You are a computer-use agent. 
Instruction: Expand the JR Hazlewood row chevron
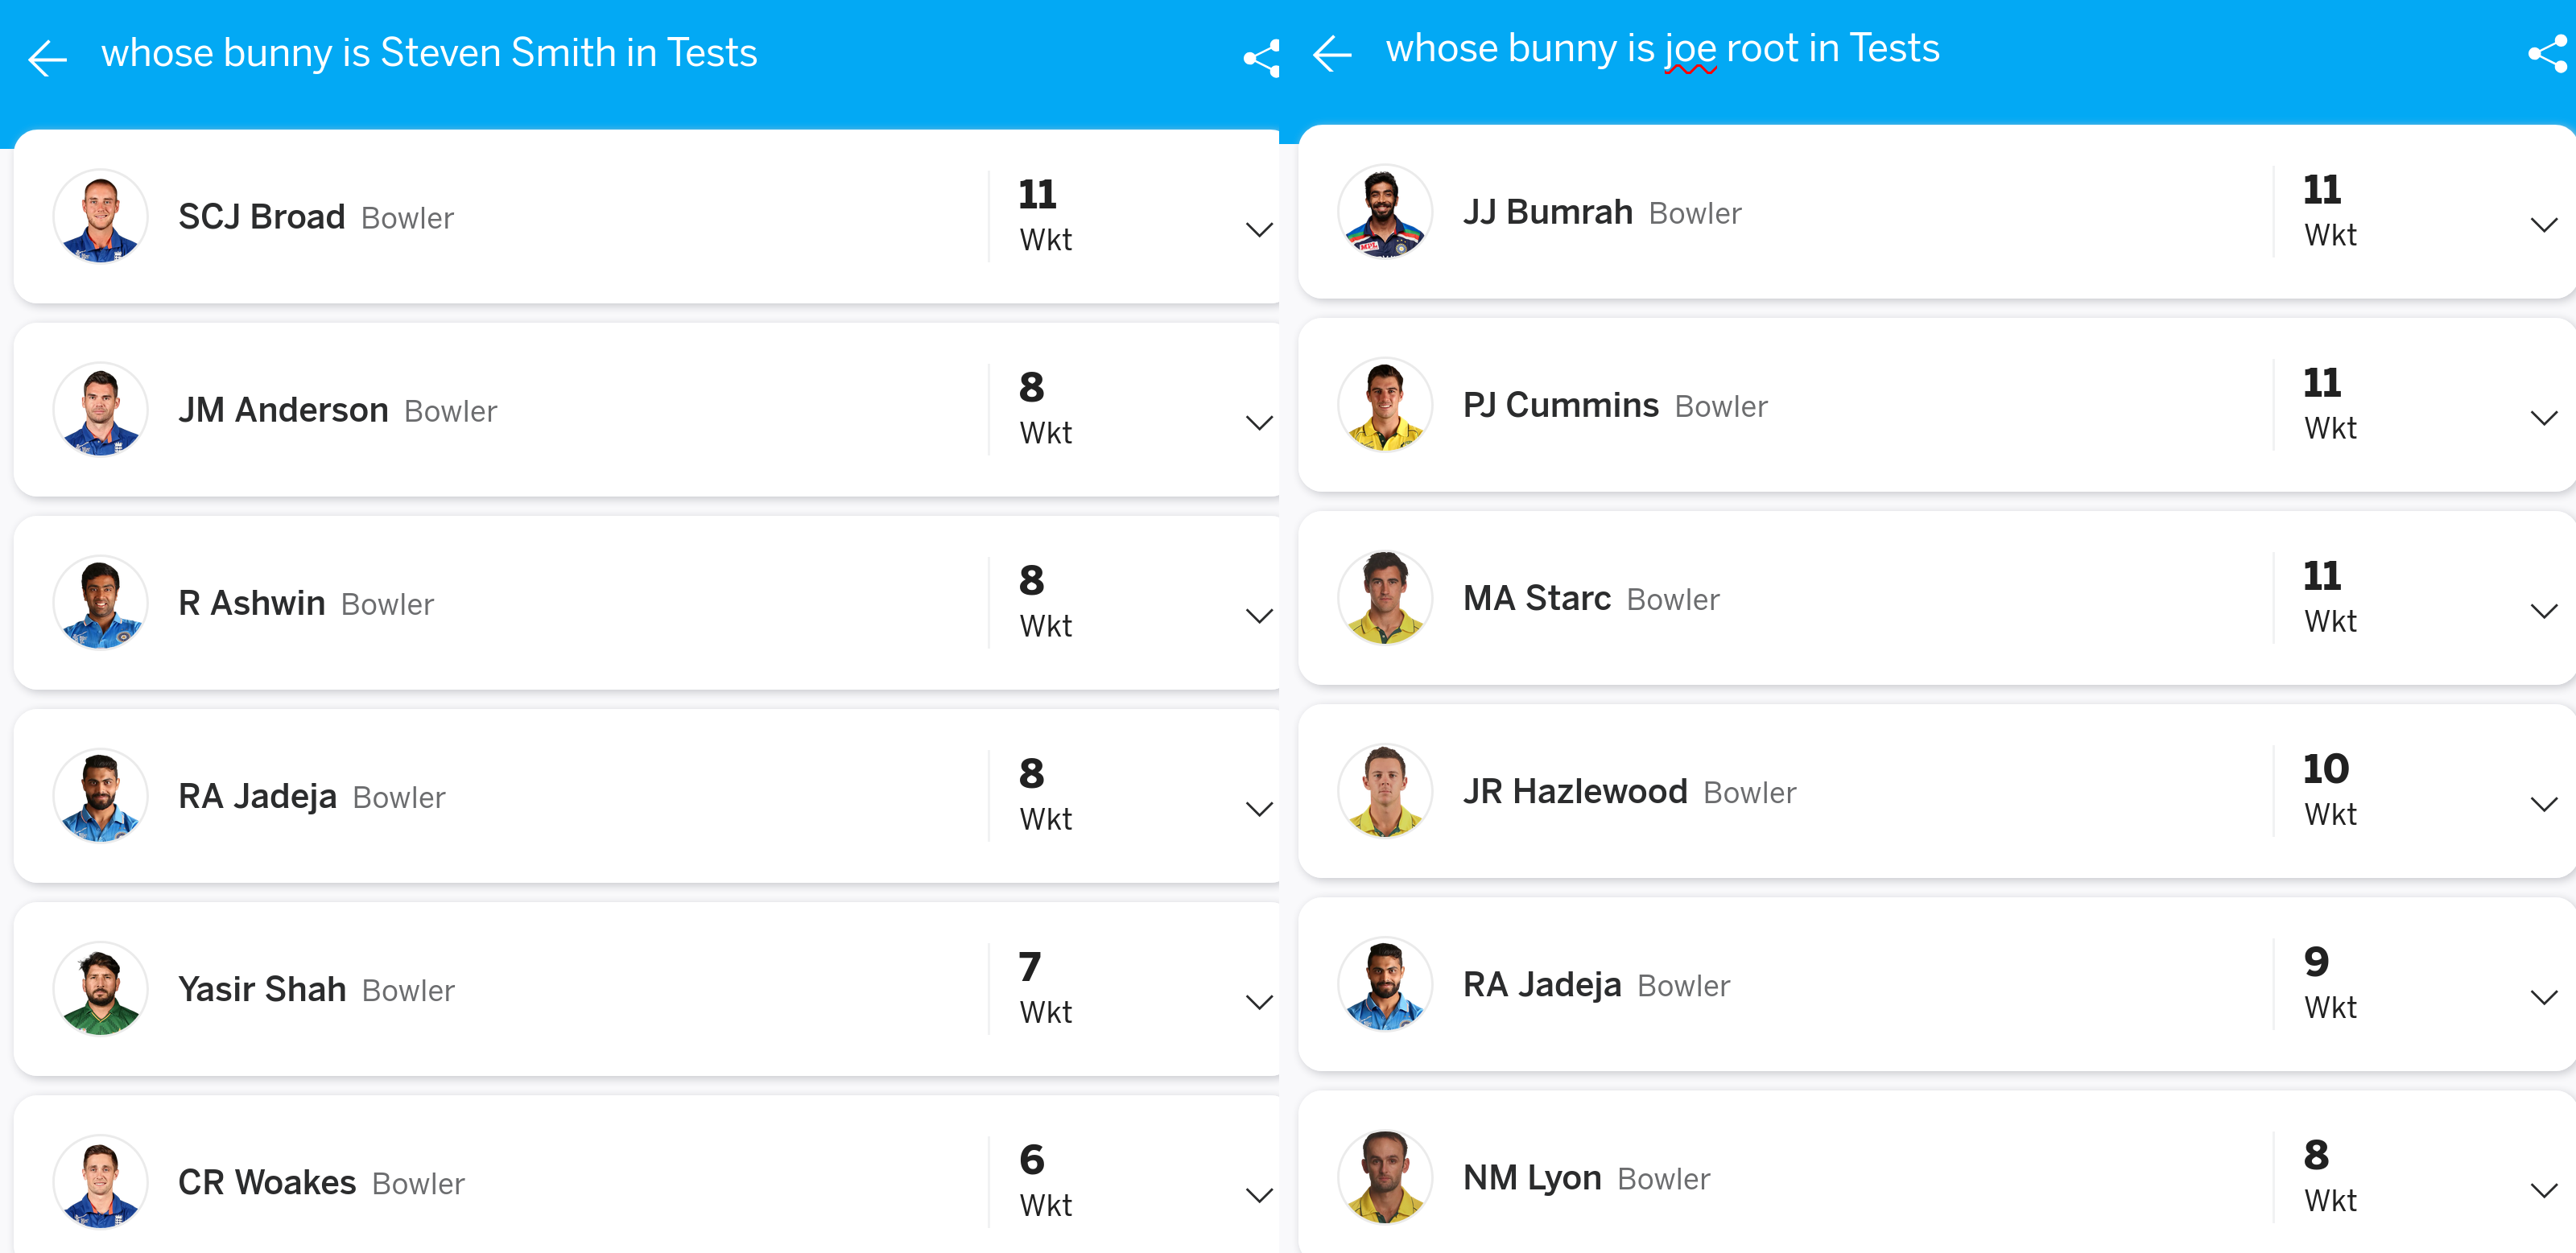(x=2542, y=804)
